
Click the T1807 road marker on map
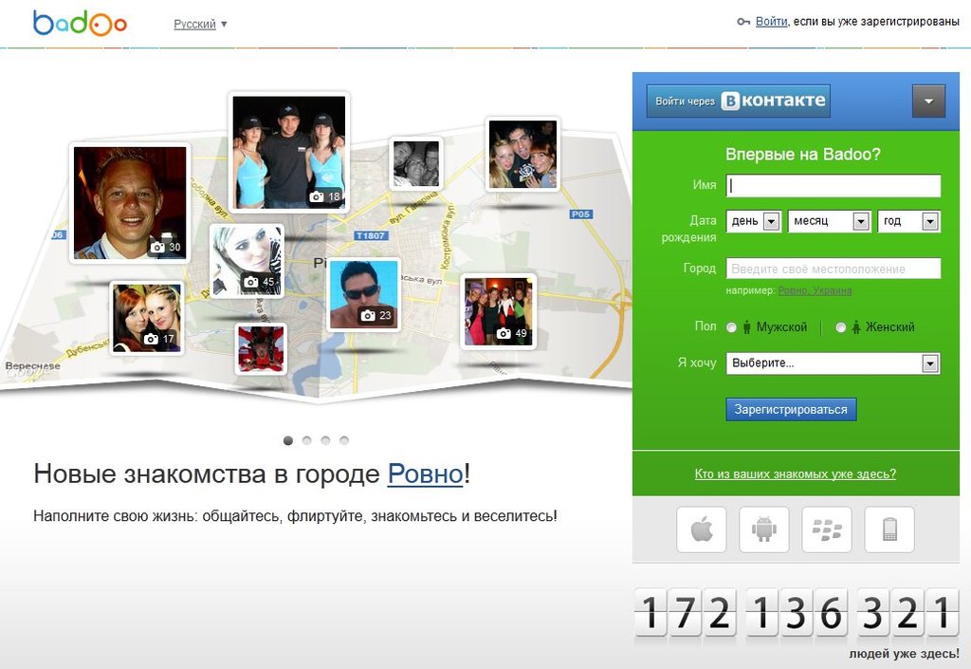click(371, 235)
